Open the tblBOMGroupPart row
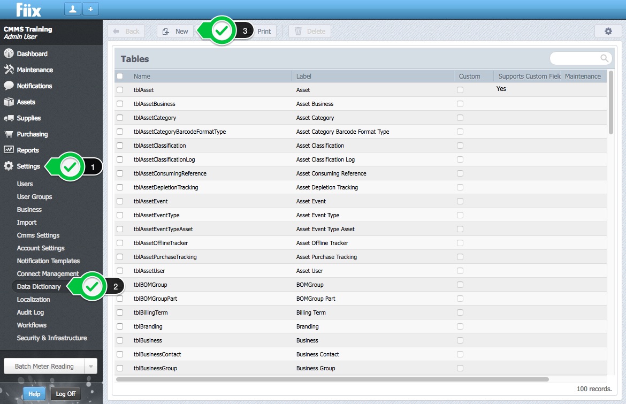The image size is (626, 404). (360, 299)
